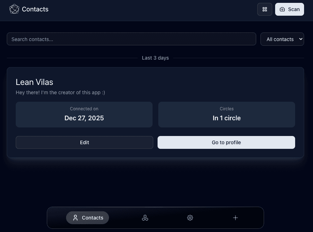Screen dimensions: 313x232
Task: Open the In 1 circle stat card
Action: point(227,114)
